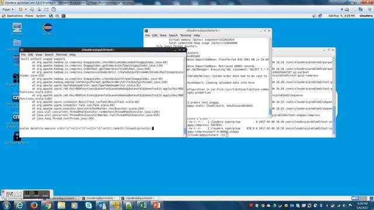Click the VMware Unity mode icon
This screenshot has width=374, height=210.
tap(54, 9)
